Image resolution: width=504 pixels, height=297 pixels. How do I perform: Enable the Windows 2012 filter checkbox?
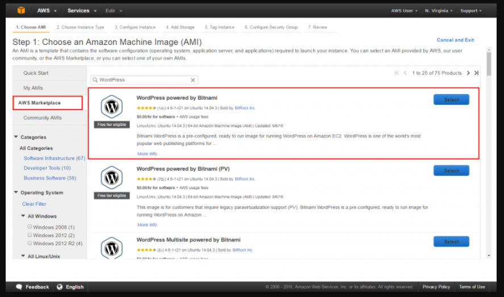pos(29,235)
